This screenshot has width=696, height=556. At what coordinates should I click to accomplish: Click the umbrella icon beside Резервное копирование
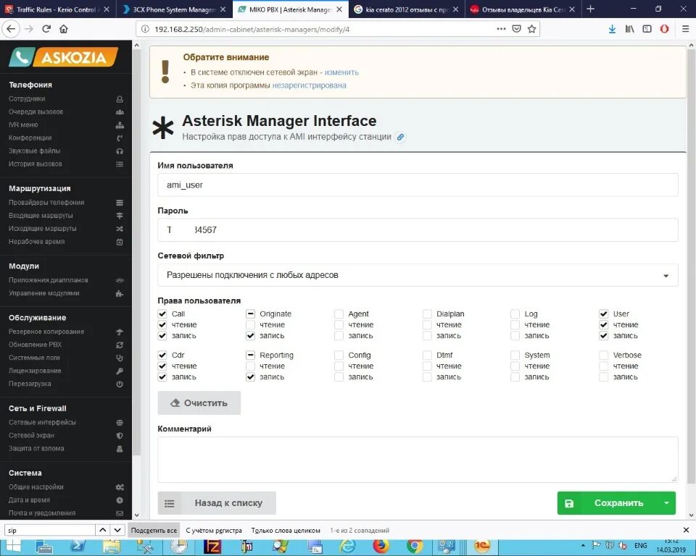pos(120,332)
